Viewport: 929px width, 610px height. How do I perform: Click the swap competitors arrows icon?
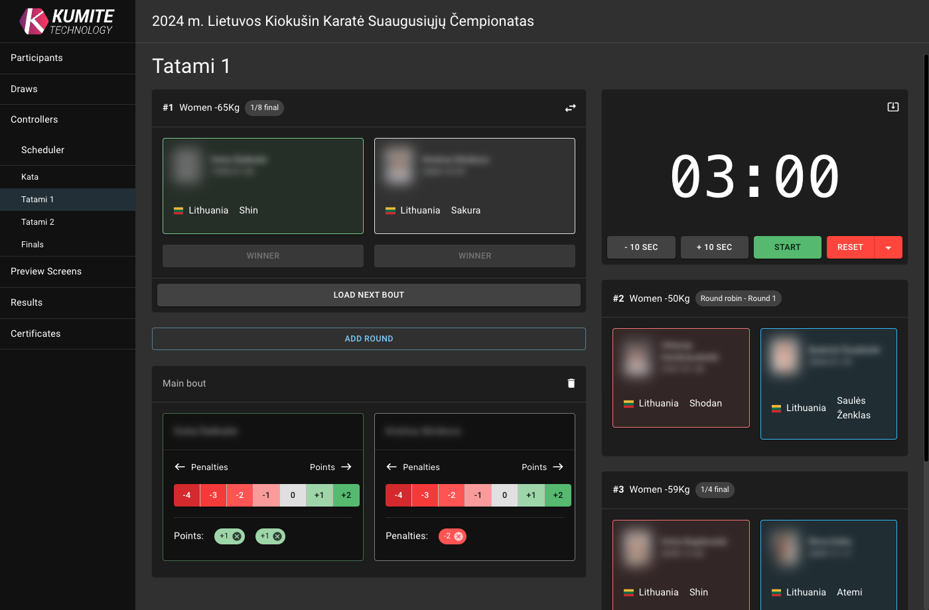pos(570,108)
